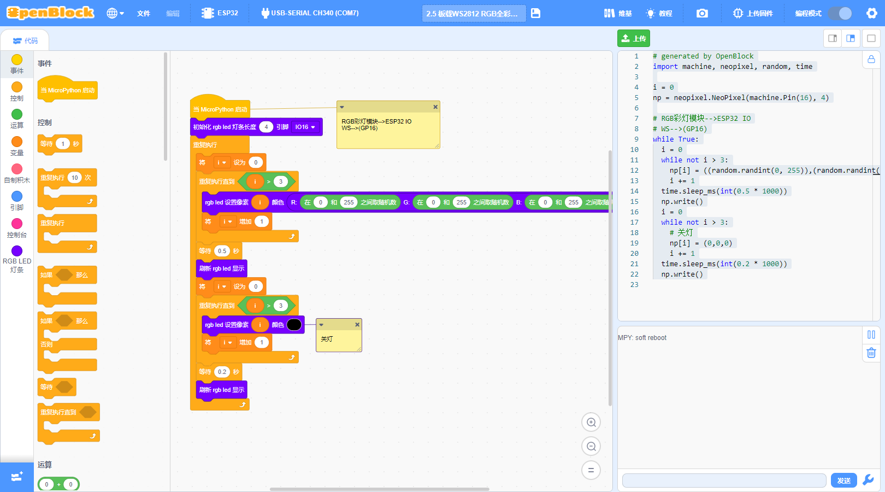Switch to code-only full layout view
Screen dimensions: 885x492
[871, 38]
